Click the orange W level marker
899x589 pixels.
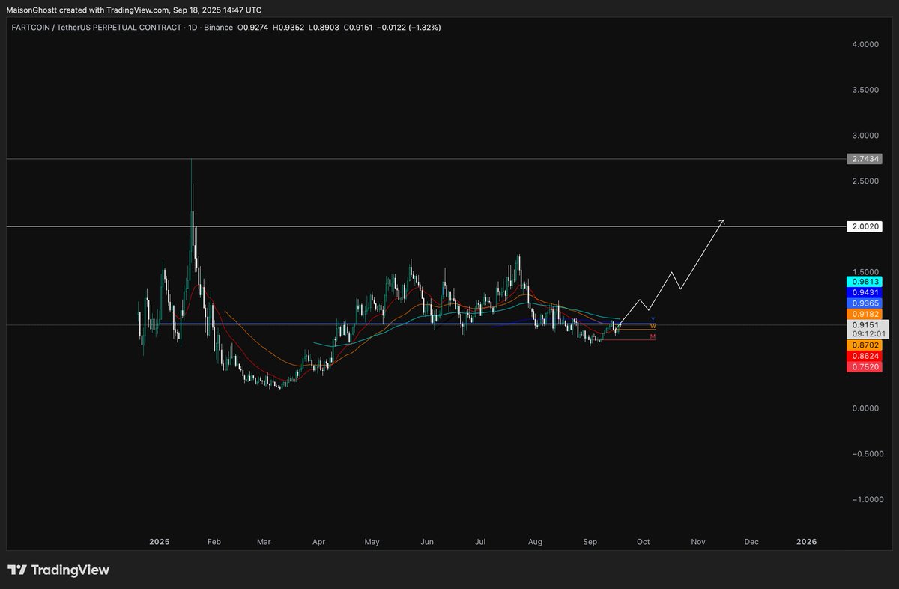pos(653,327)
